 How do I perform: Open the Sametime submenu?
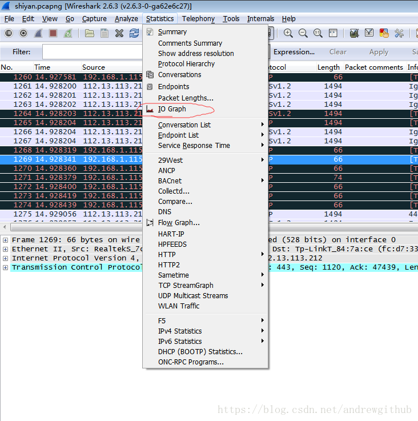click(x=206, y=275)
